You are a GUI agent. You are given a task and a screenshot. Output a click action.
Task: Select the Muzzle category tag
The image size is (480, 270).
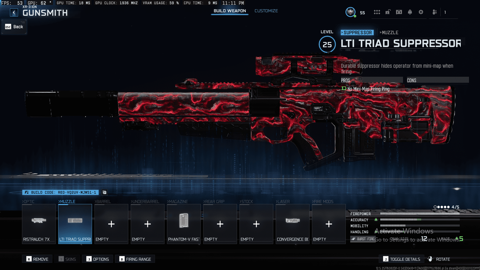pos(389,32)
